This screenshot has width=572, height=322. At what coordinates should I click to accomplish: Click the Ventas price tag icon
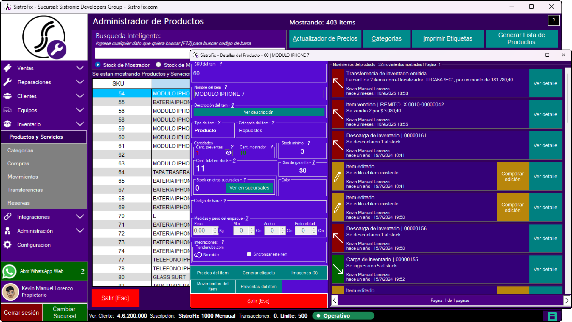[7, 68]
